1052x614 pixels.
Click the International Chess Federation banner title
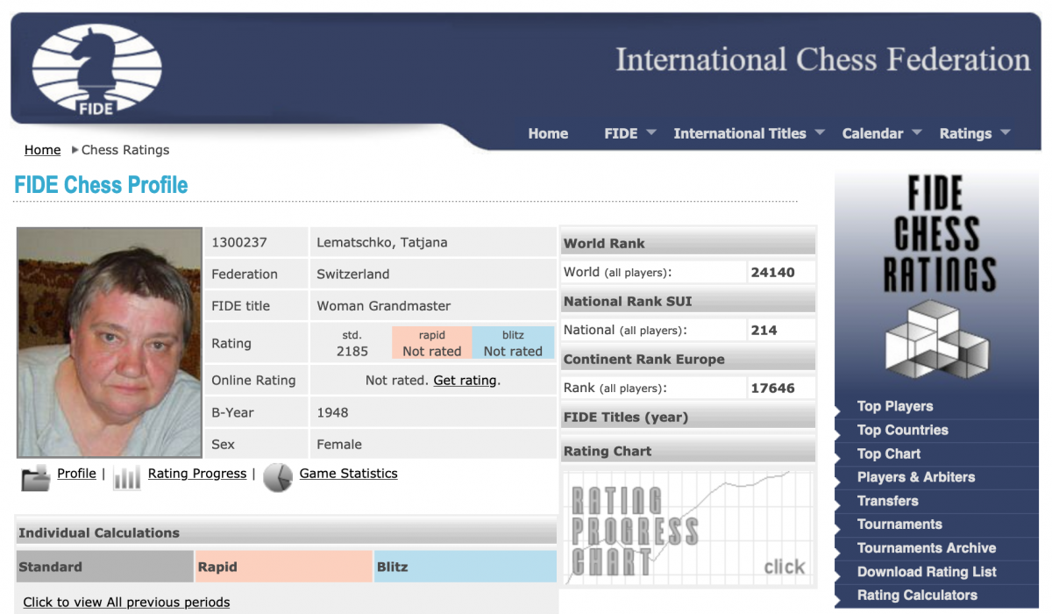822,60
